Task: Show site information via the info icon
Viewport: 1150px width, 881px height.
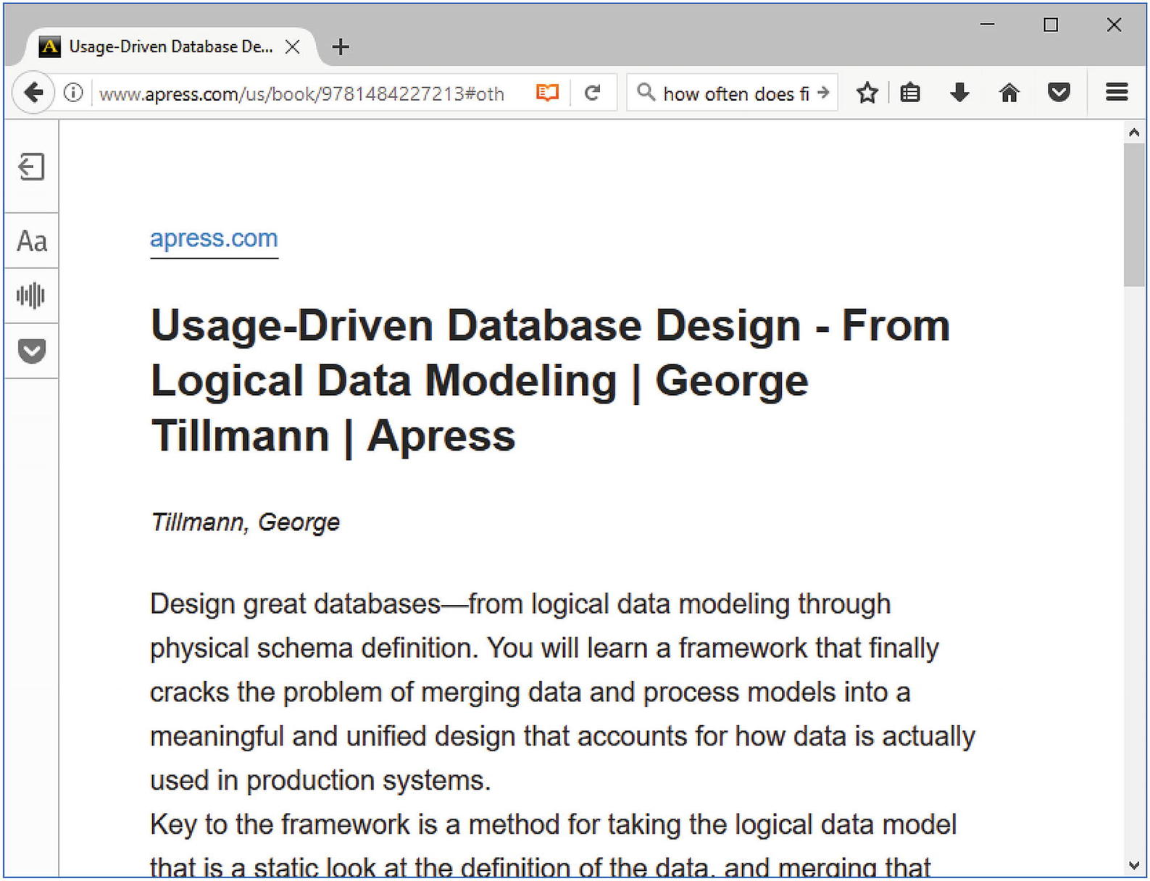Action: (73, 93)
